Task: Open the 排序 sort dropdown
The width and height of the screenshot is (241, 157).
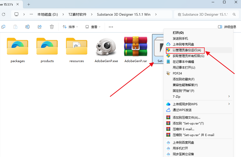Action: 70,27
